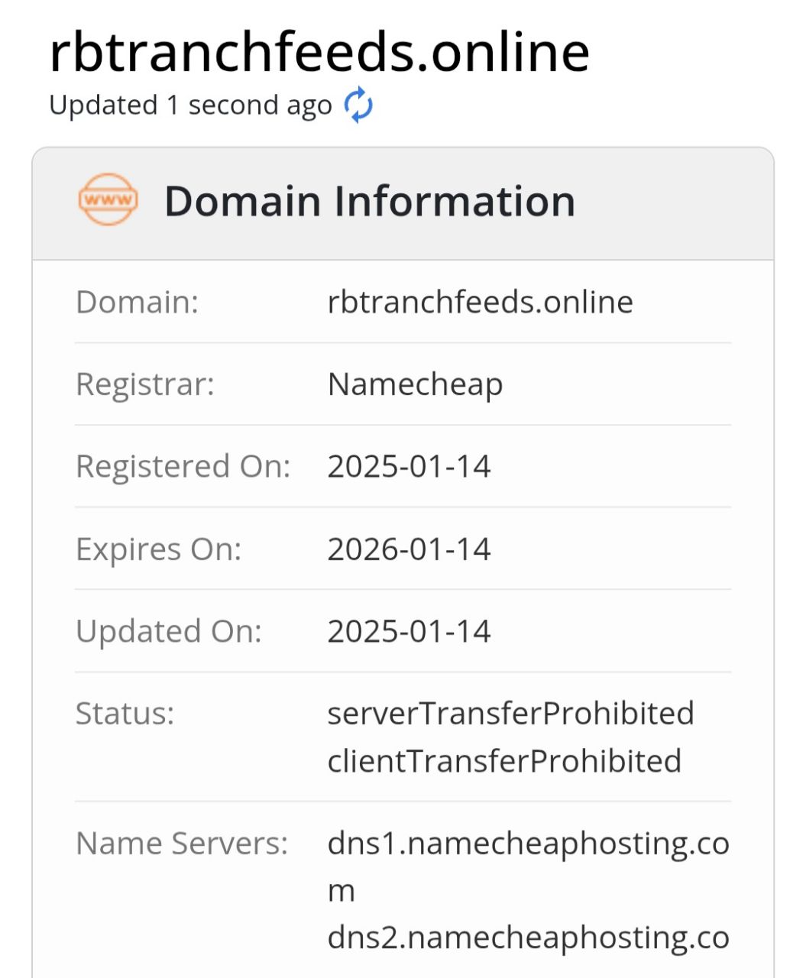Click the 'Status:' field label
This screenshot has width=806, height=978.
(125, 714)
